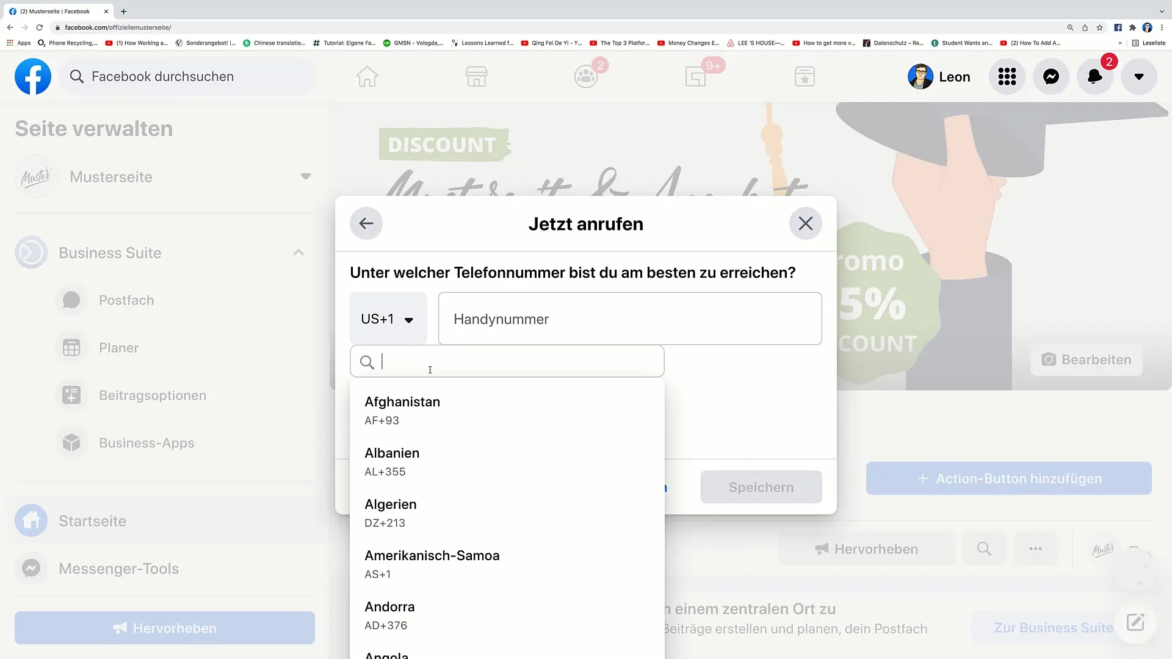The width and height of the screenshot is (1172, 659).
Task: Open the Chinese translation bookmark
Action: click(274, 43)
